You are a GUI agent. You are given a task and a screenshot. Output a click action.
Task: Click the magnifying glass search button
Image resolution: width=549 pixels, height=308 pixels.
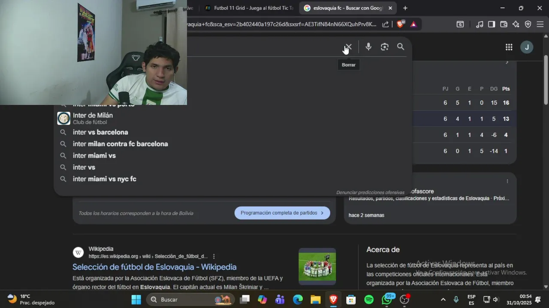(401, 47)
